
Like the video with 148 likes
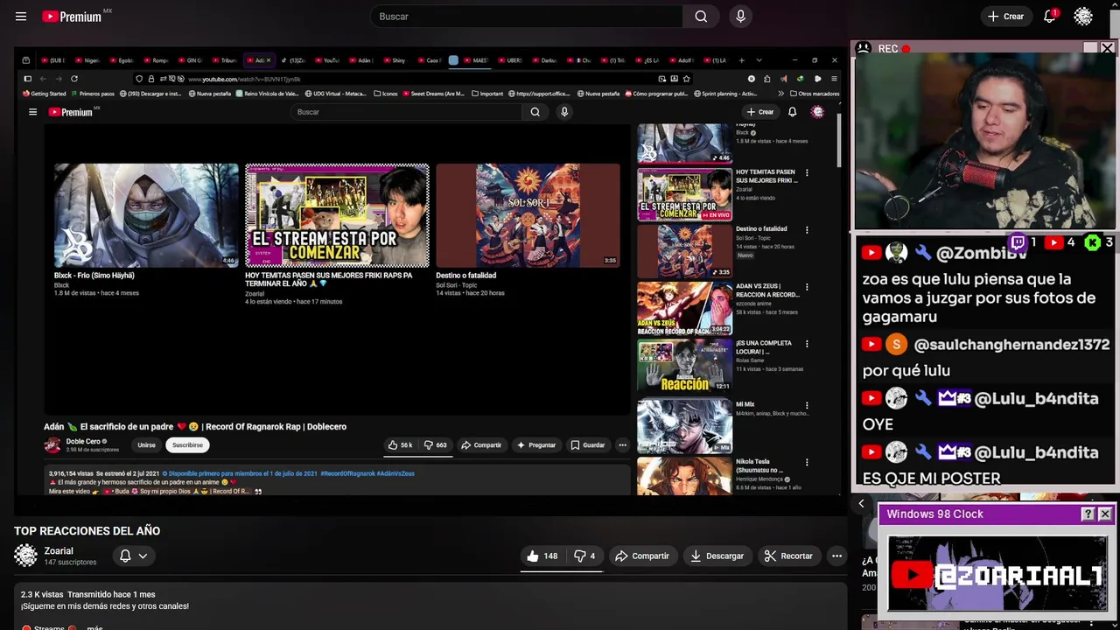542,556
